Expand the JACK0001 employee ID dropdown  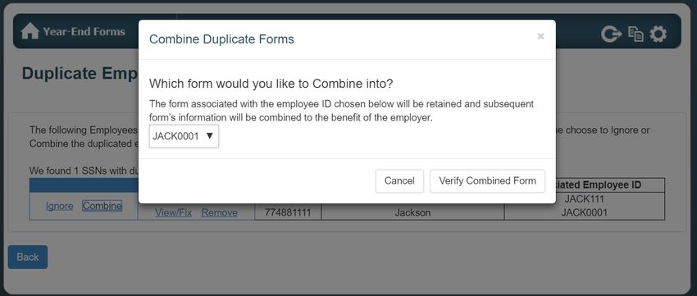tap(184, 136)
